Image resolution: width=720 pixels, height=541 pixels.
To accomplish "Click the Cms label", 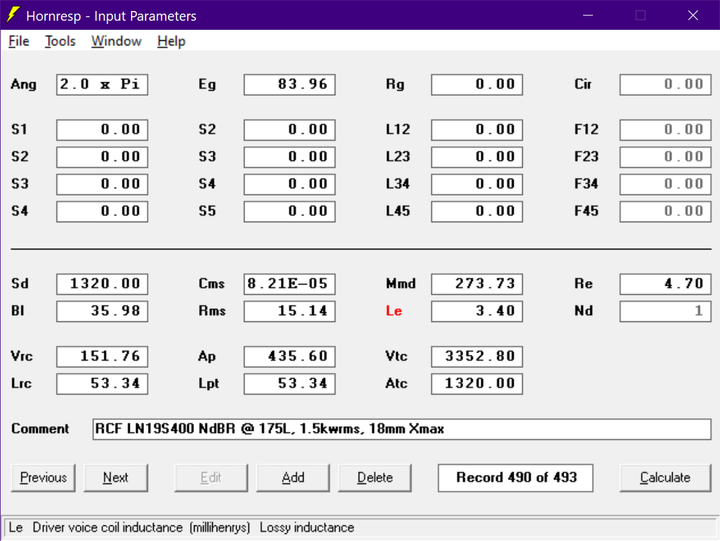I will click(x=211, y=284).
